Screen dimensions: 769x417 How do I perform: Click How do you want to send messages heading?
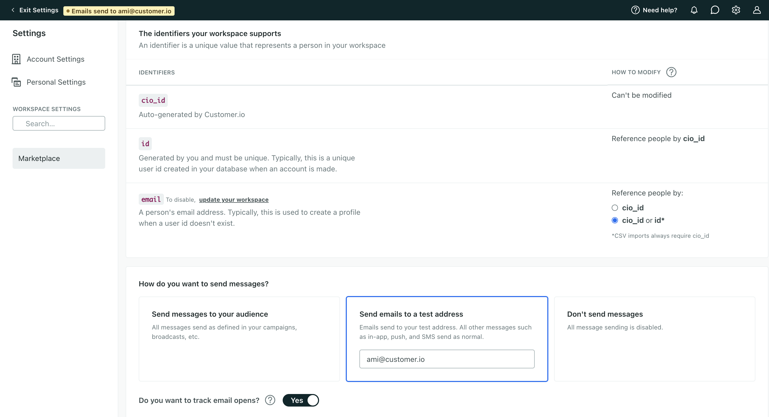click(x=204, y=284)
